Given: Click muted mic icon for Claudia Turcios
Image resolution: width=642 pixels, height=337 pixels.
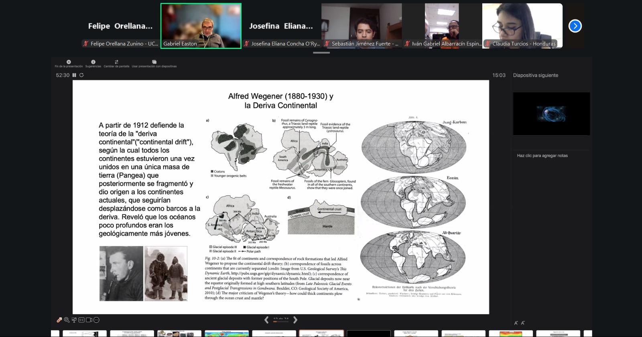Looking at the screenshot, I should click(x=488, y=44).
